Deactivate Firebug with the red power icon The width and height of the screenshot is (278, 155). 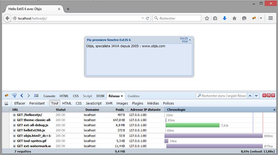click(x=273, y=95)
